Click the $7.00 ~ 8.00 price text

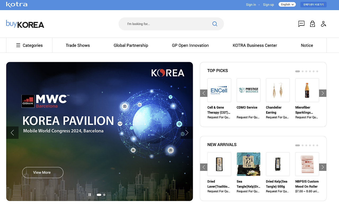(x=307, y=191)
